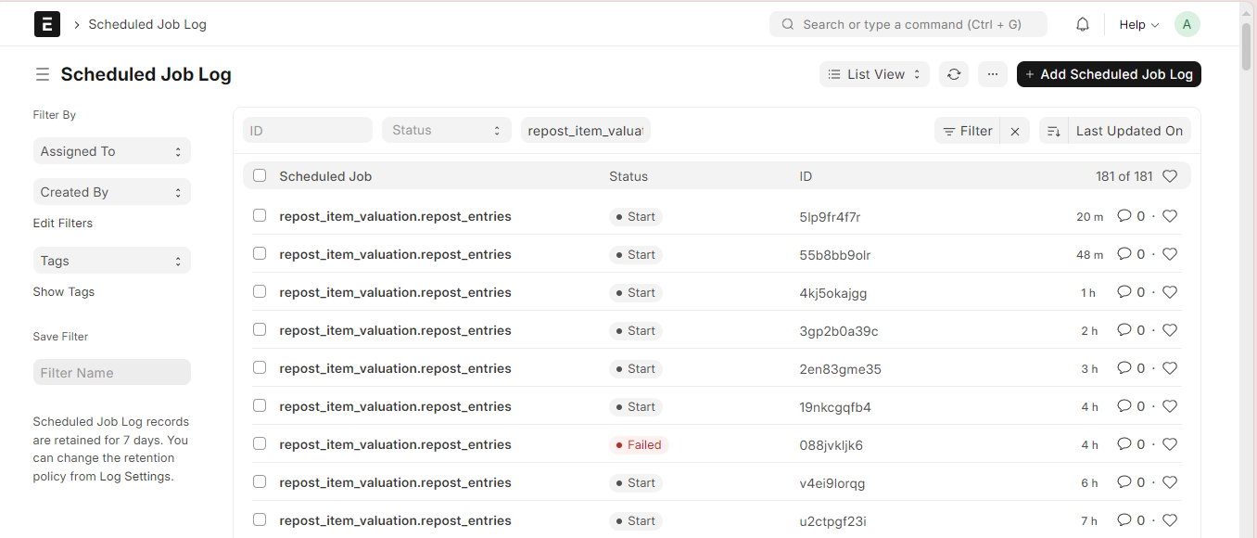Click the Edit Filters link
The image size is (1257, 538).
point(63,224)
